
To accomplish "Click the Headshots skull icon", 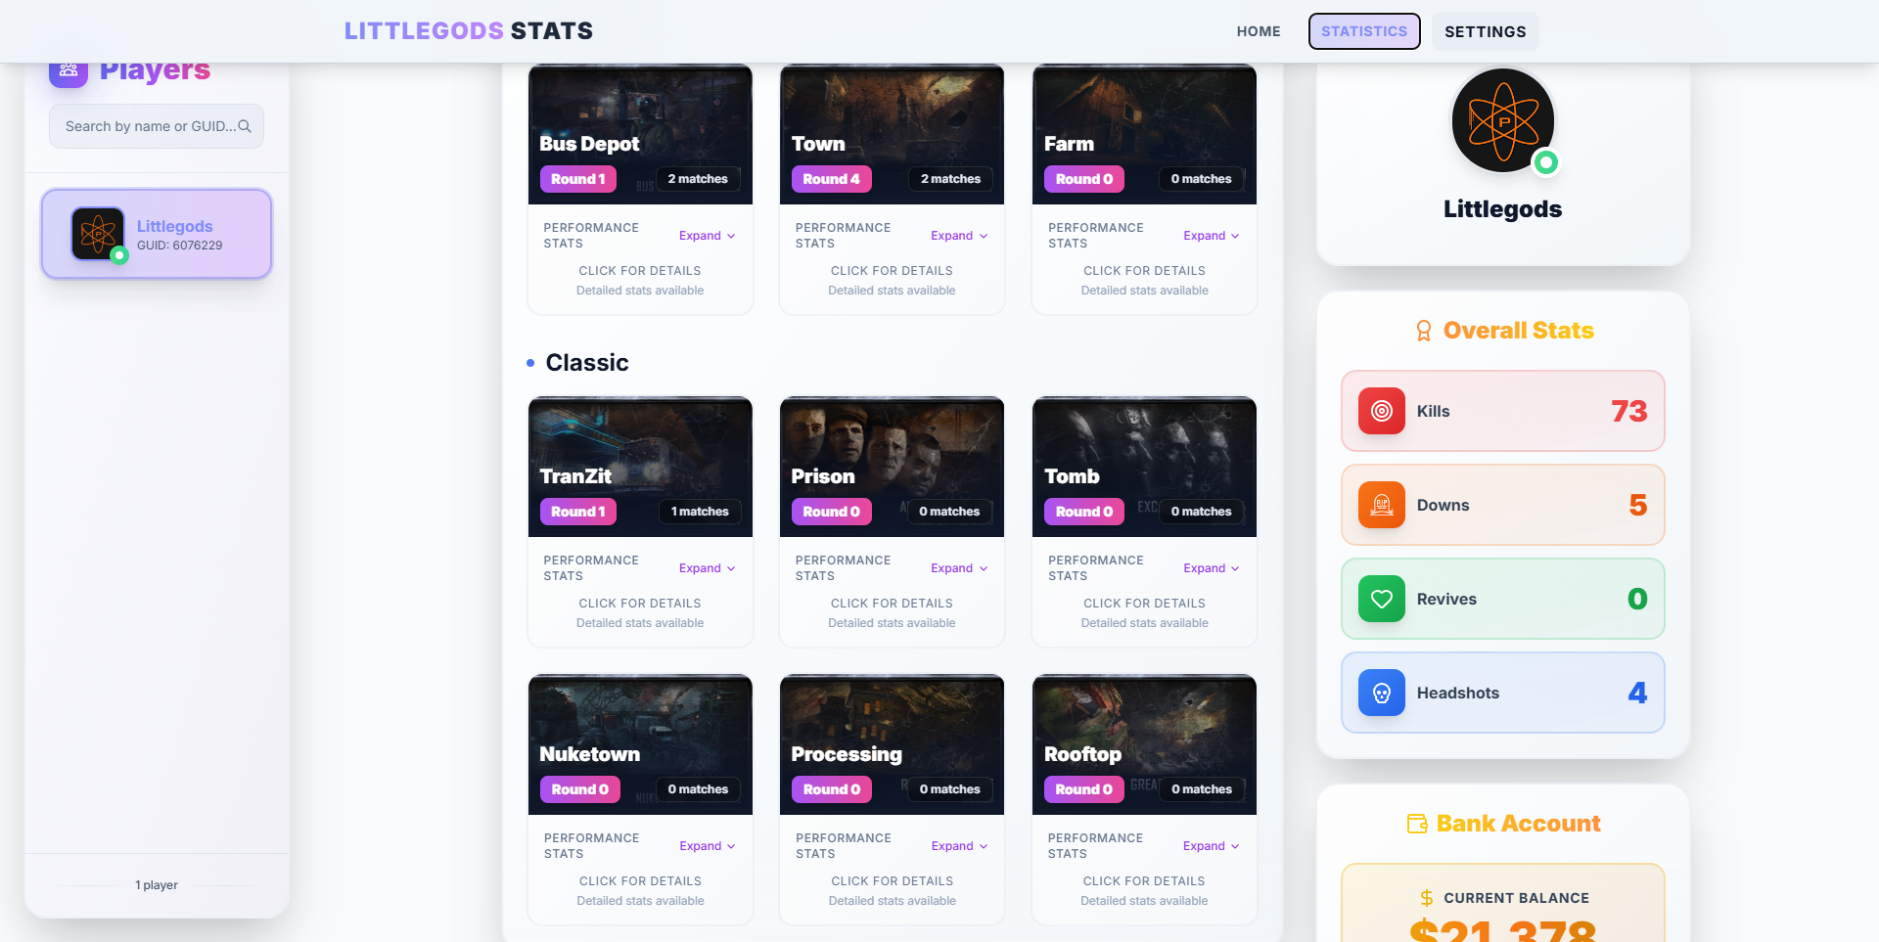I will click(1381, 693).
